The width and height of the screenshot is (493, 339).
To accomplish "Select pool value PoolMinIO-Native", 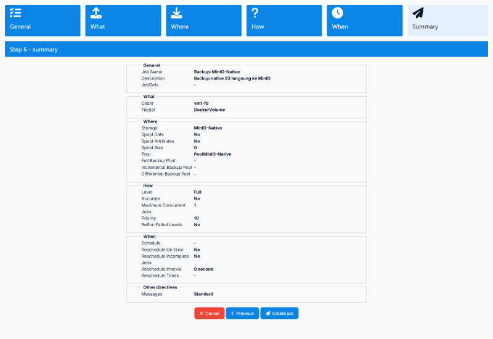I will tap(213, 154).
